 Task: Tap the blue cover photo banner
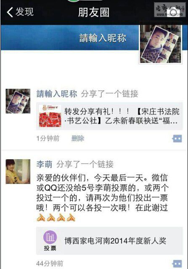pyautogui.click(x=69, y=37)
